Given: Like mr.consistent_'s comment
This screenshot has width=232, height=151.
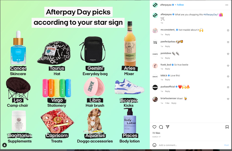Looking at the screenshot, I should [x=228, y=30].
